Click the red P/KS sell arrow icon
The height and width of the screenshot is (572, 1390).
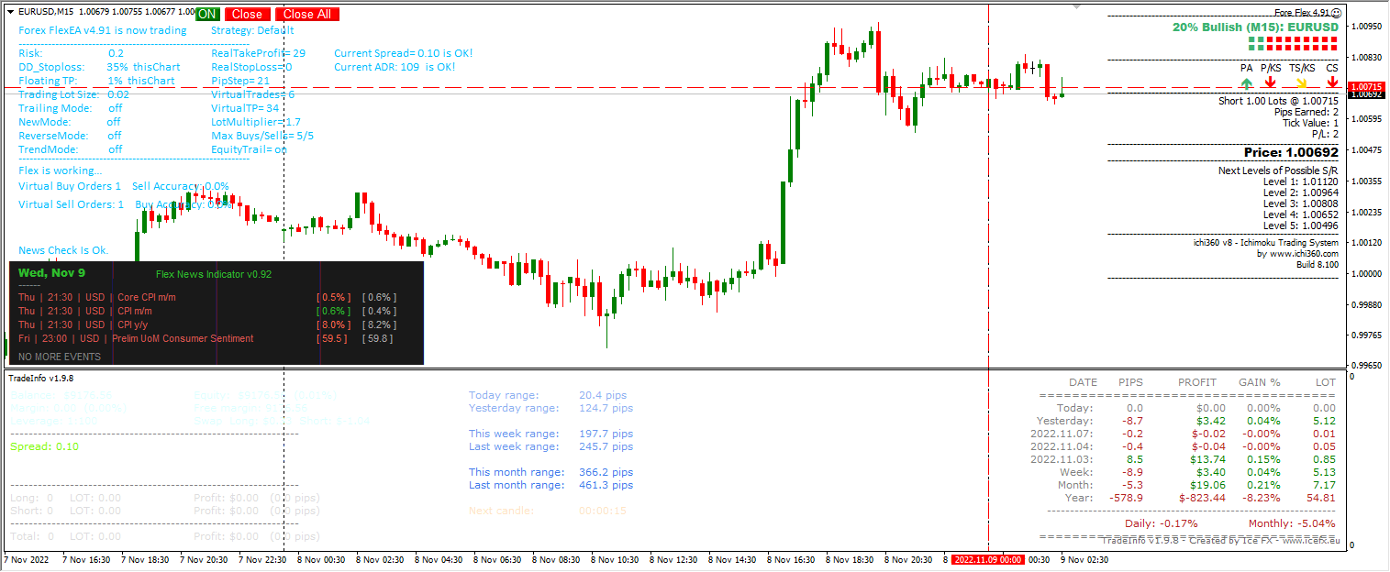pos(1270,82)
